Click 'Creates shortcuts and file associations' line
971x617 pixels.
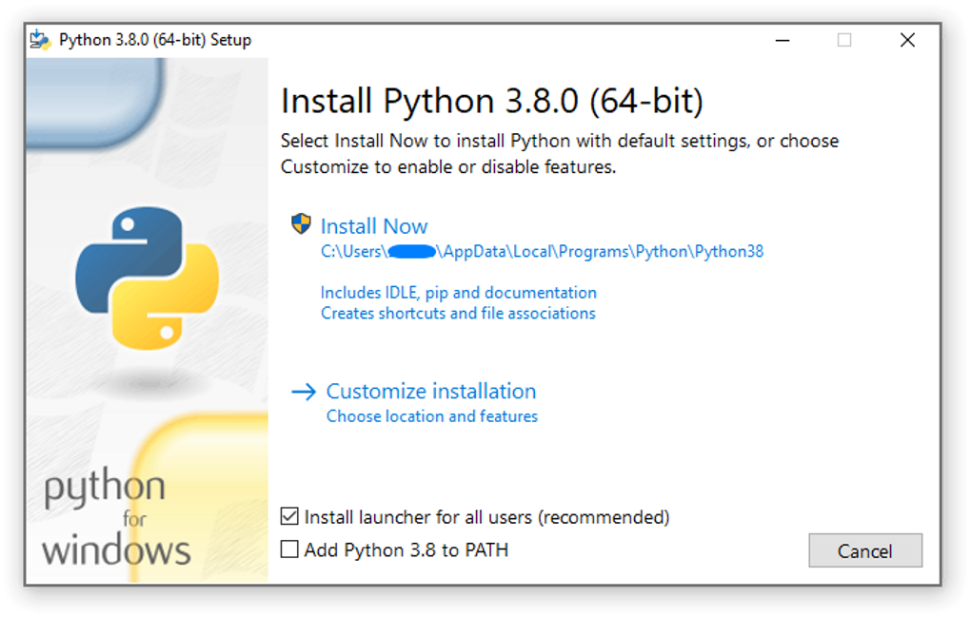click(457, 313)
